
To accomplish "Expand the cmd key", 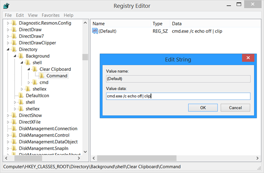I will tap(29, 83).
